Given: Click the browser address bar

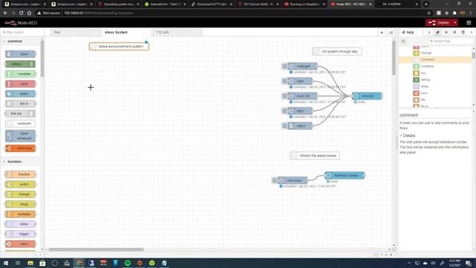Looking at the screenshot, I should [x=231, y=13].
